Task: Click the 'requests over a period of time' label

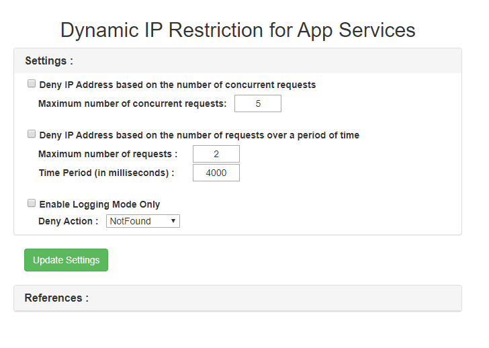Action: click(199, 135)
